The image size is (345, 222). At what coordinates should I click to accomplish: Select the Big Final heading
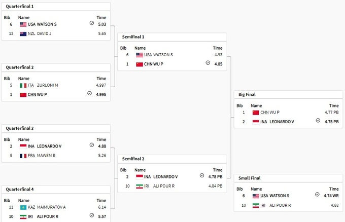[249, 95]
